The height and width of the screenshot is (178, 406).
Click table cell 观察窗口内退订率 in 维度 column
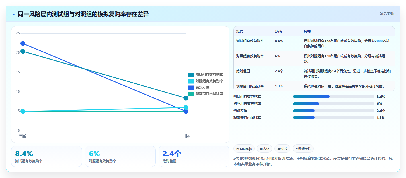click(x=250, y=86)
